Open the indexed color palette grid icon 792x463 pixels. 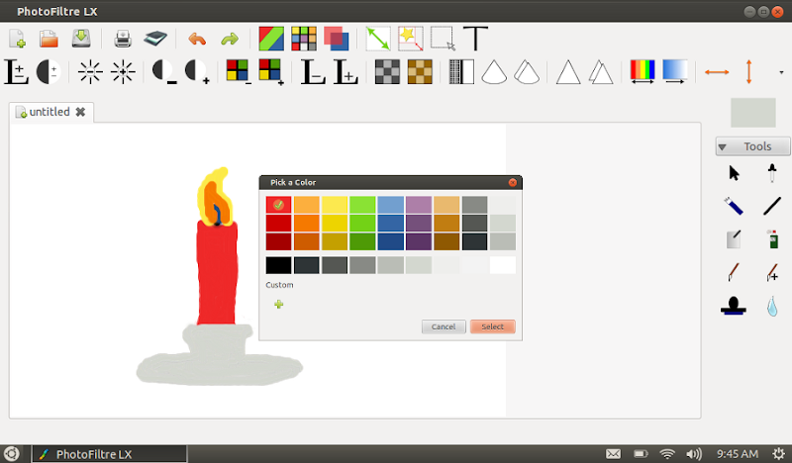(304, 39)
